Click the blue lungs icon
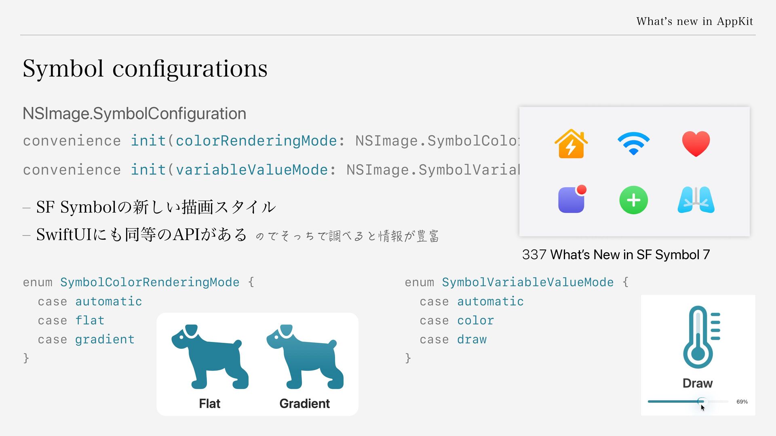 point(696,199)
